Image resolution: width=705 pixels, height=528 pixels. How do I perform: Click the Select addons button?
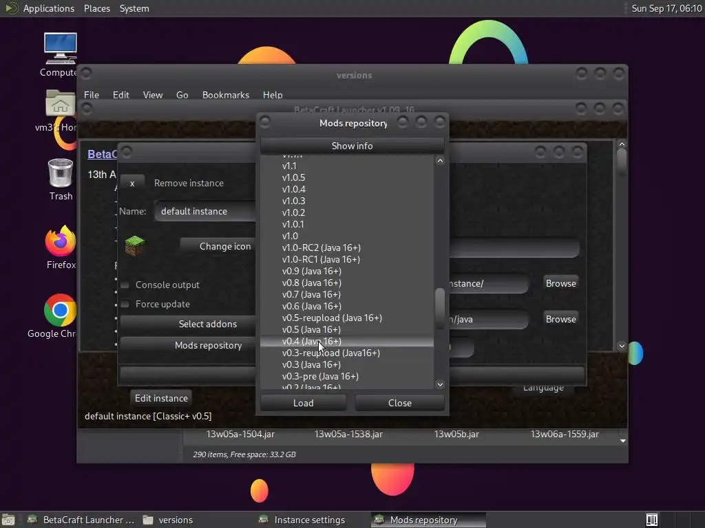[x=188, y=324]
